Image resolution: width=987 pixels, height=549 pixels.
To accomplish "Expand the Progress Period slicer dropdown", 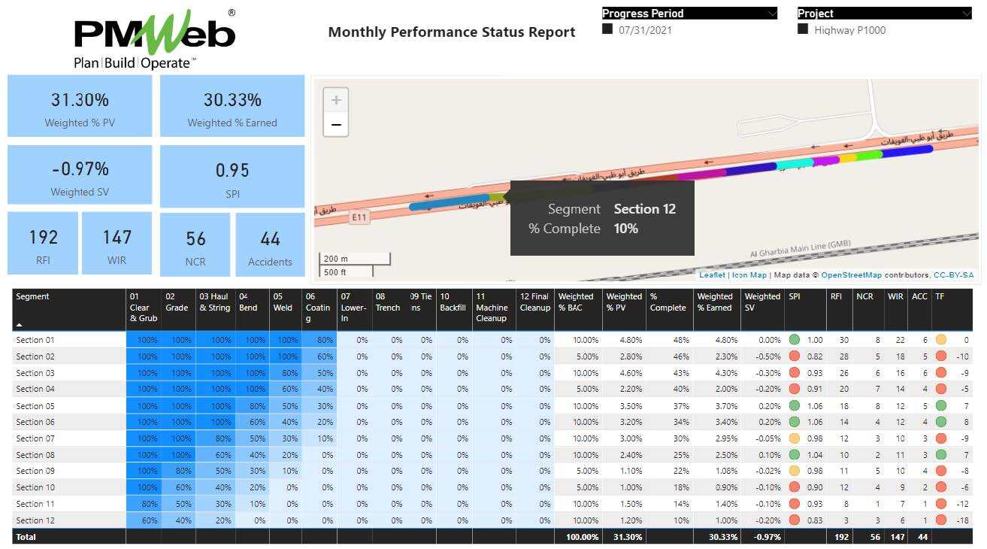I will coord(772,14).
